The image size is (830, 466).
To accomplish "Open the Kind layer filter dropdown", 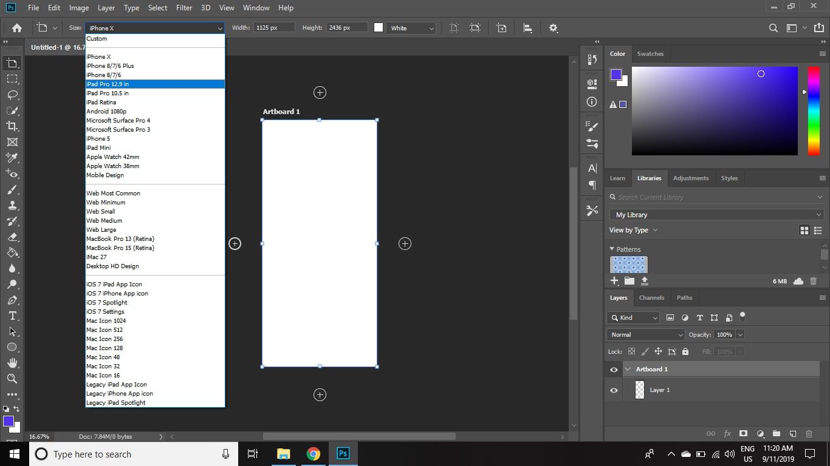I will click(633, 317).
